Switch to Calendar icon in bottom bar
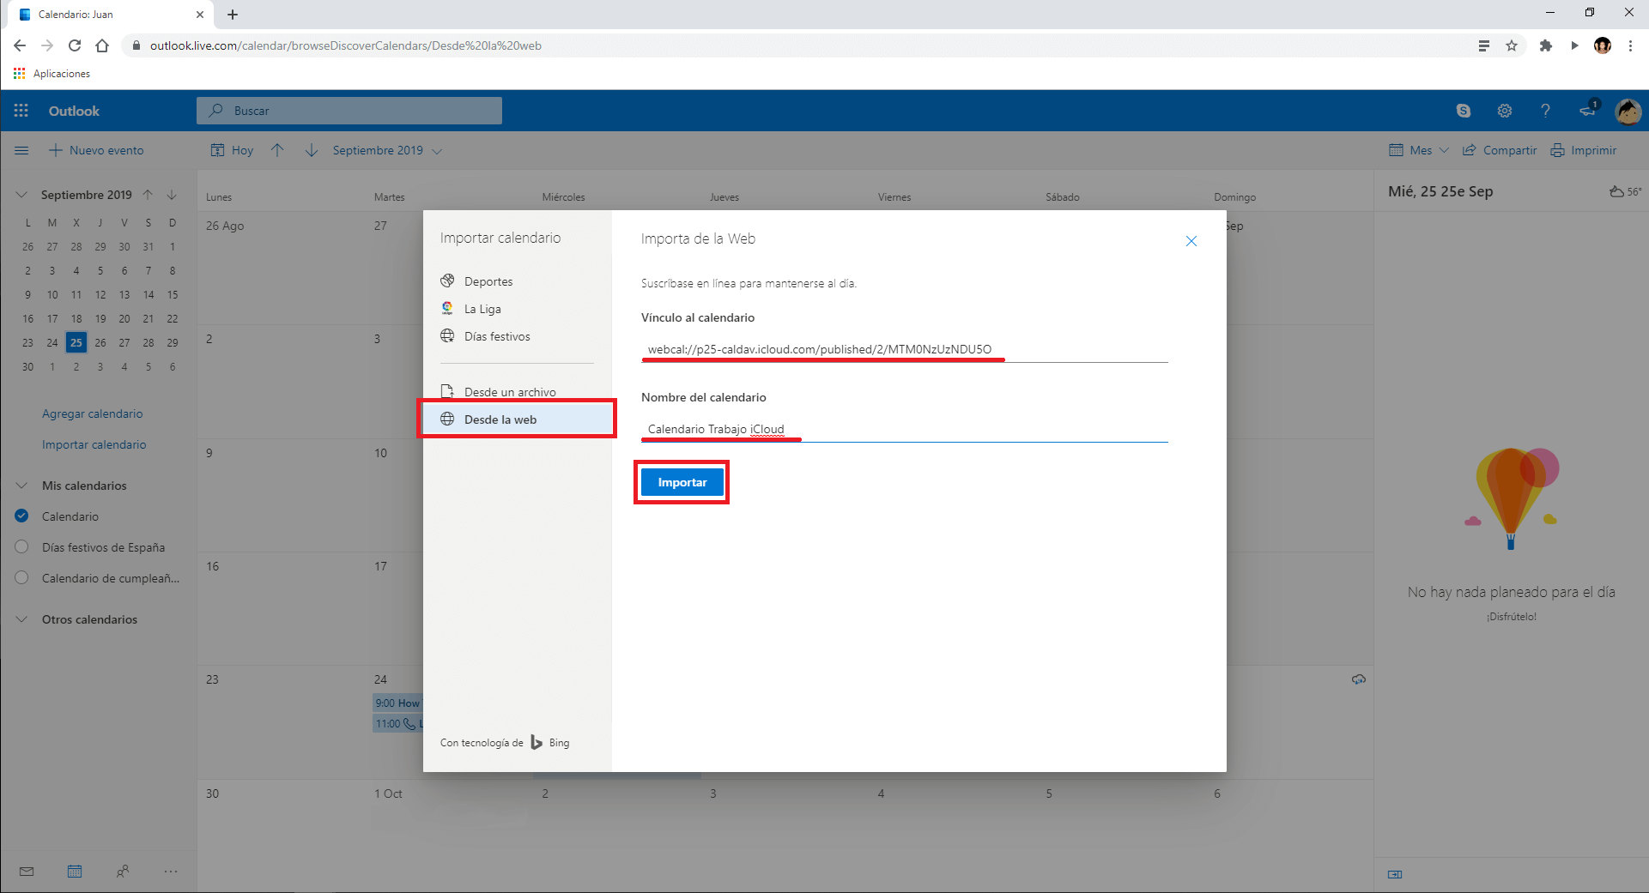The width and height of the screenshot is (1649, 893). (x=75, y=872)
